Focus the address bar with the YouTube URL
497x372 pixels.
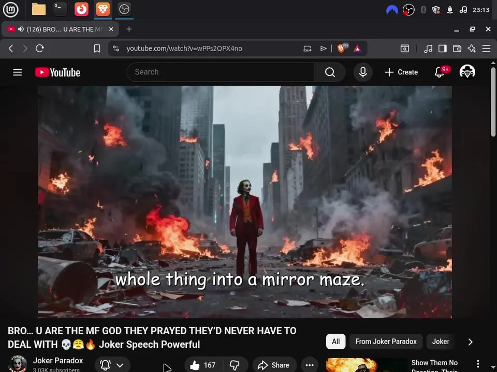coord(184,49)
